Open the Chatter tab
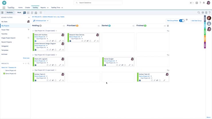Viewport: 212px width, 119px height. tap(28, 7)
